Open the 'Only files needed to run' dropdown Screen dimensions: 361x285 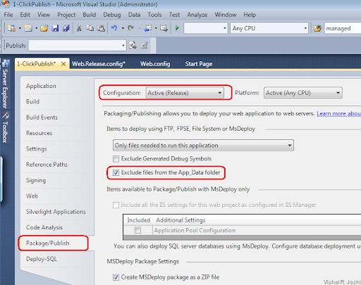pos(203,146)
